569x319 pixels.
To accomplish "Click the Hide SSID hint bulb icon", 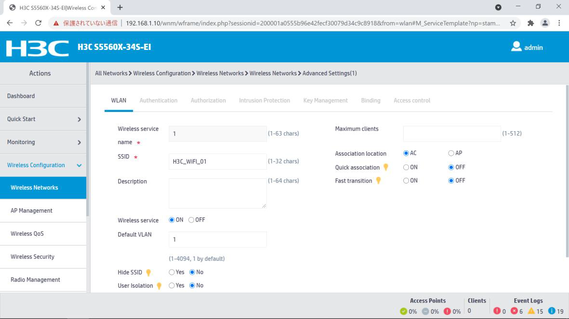I will (148, 273).
